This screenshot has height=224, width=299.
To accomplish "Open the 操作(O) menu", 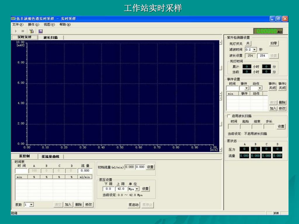I will (x=33, y=24).
